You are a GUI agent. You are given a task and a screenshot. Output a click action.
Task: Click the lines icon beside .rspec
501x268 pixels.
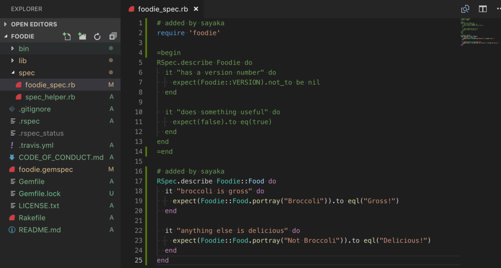pyautogui.click(x=13, y=121)
